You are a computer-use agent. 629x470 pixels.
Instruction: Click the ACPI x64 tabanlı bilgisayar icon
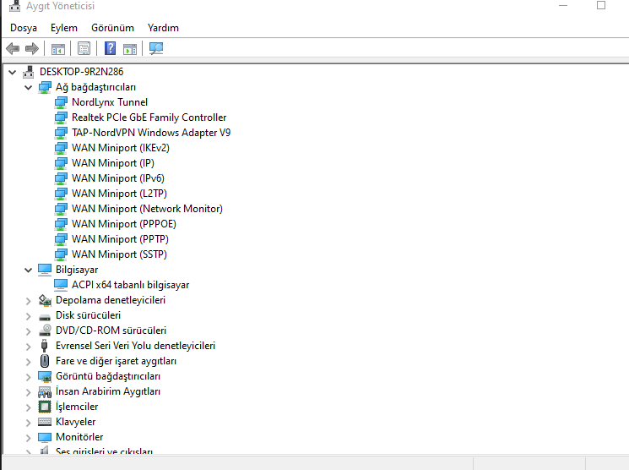pyautogui.click(x=61, y=285)
